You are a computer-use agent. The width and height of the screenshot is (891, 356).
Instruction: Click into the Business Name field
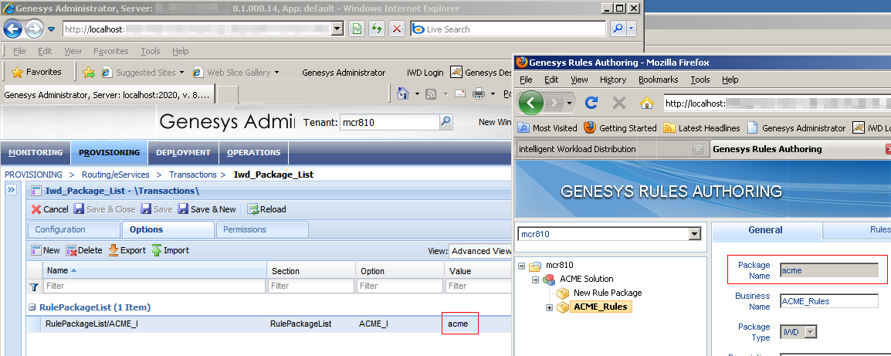(x=828, y=301)
